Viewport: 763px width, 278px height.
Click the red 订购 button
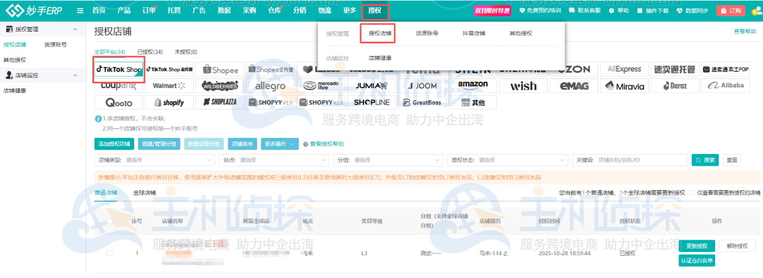click(731, 11)
